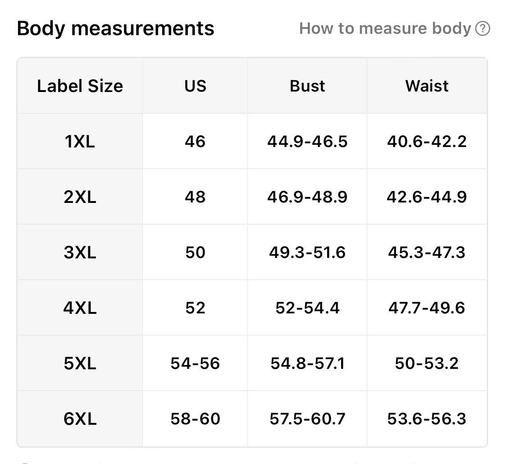507x464 pixels.
Task: Click the US size 50 cell
Action: click(195, 253)
